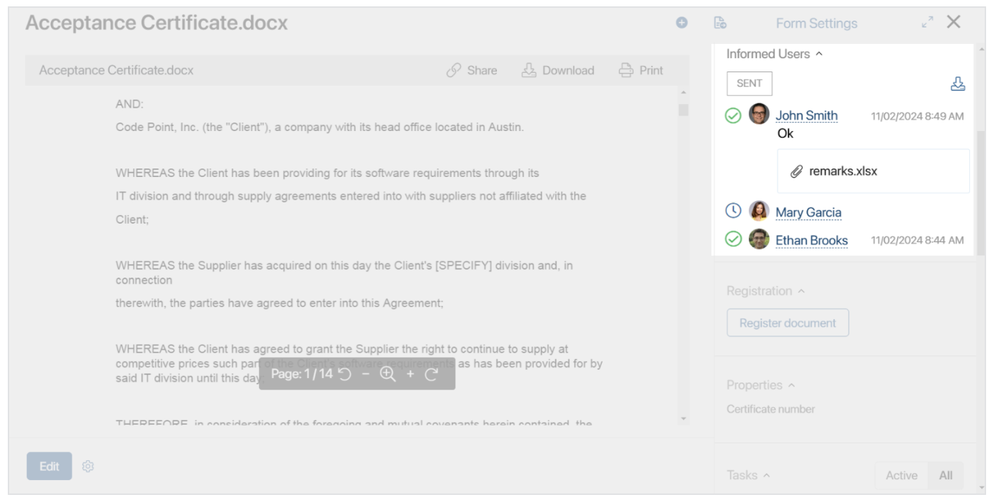Collapse the Properties section

pyautogui.click(x=791, y=385)
